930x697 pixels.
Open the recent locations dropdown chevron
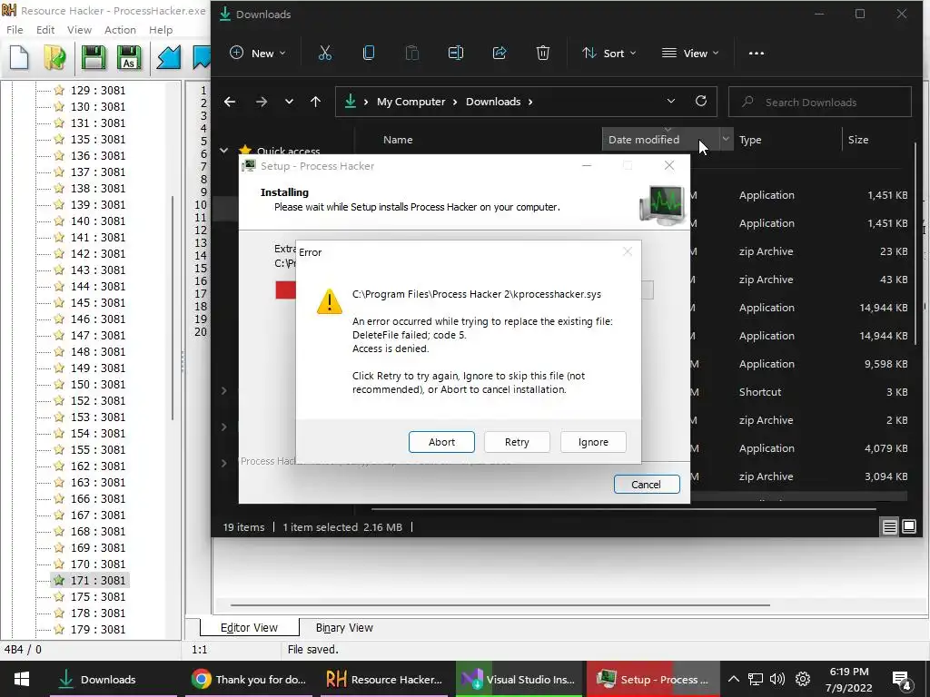coord(289,102)
